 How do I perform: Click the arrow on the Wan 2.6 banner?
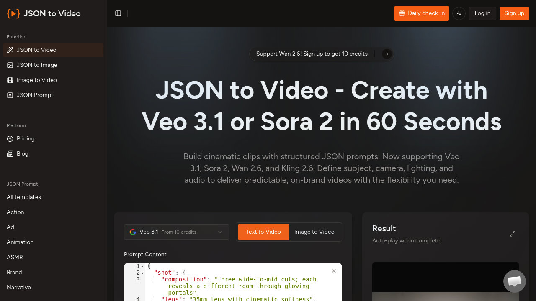coord(386,54)
